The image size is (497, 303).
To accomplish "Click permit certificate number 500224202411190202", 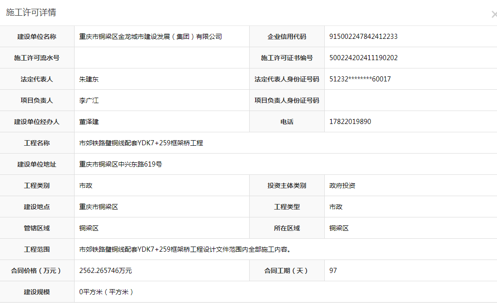I will pyautogui.click(x=363, y=58).
